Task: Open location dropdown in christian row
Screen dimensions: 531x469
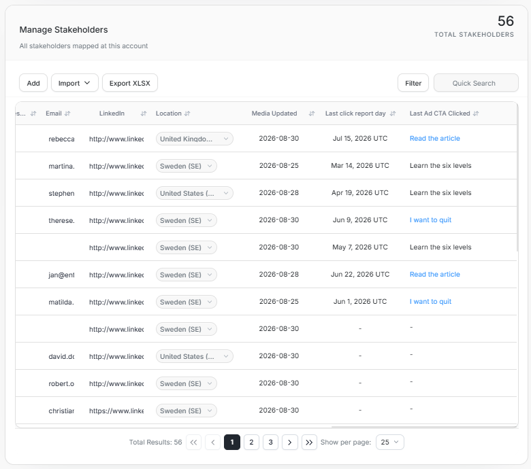Action: pyautogui.click(x=187, y=411)
